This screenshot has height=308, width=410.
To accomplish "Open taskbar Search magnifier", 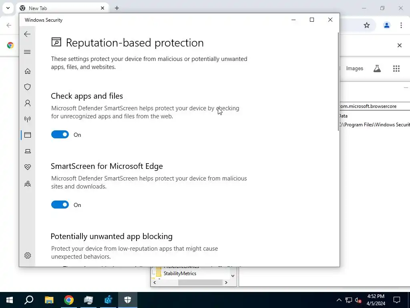I will pos(29,300).
